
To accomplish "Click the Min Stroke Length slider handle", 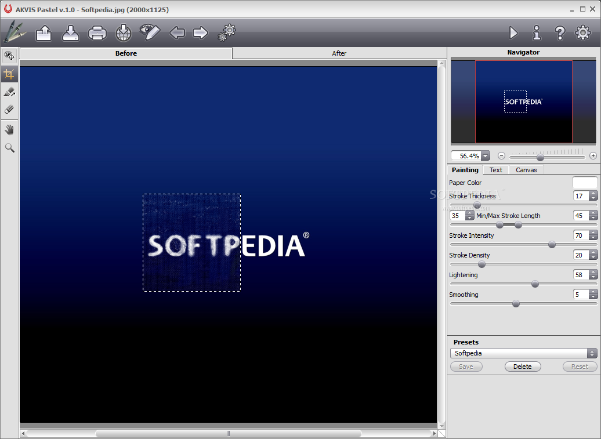I will click(x=500, y=225).
